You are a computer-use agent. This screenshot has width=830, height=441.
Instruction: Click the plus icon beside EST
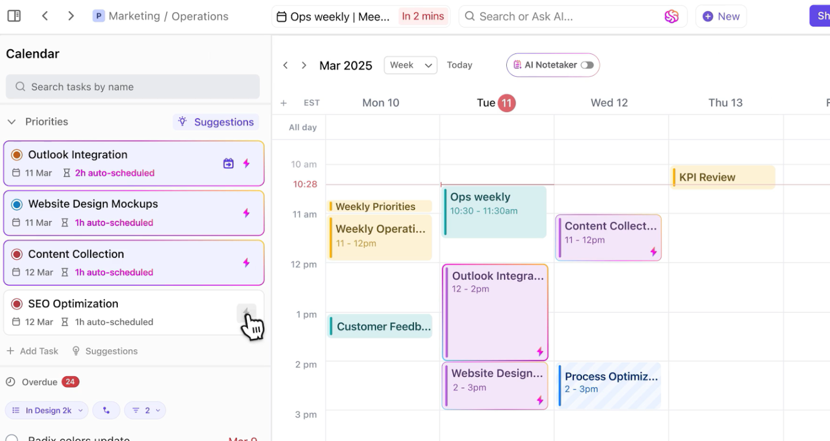pos(284,103)
